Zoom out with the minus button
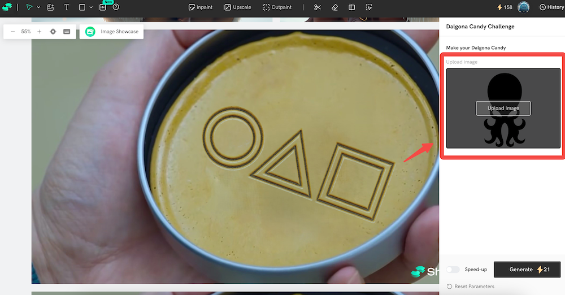 click(12, 32)
